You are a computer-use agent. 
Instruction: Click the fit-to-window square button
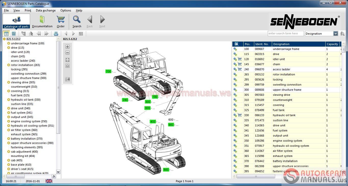pyautogui.click(x=68, y=66)
